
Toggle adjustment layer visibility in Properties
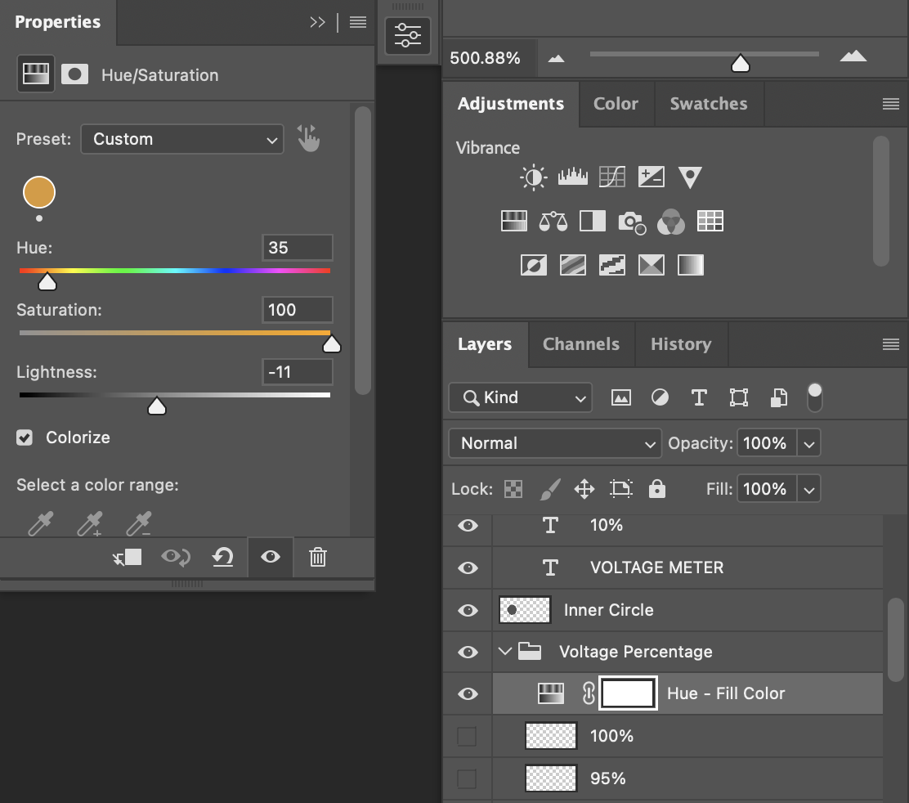point(270,557)
